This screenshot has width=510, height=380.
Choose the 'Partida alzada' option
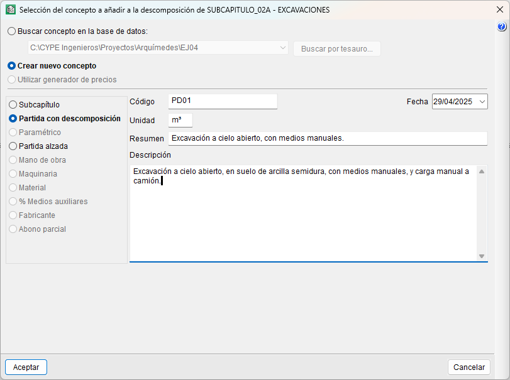pos(13,146)
